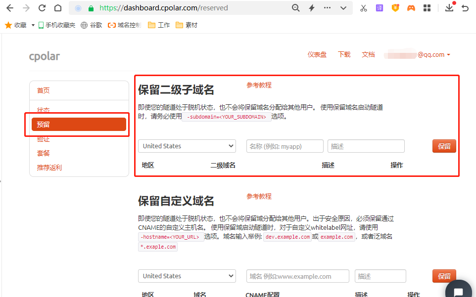476x297 pixels.
Task: Go back with the browser back arrow
Action: pos(10,8)
